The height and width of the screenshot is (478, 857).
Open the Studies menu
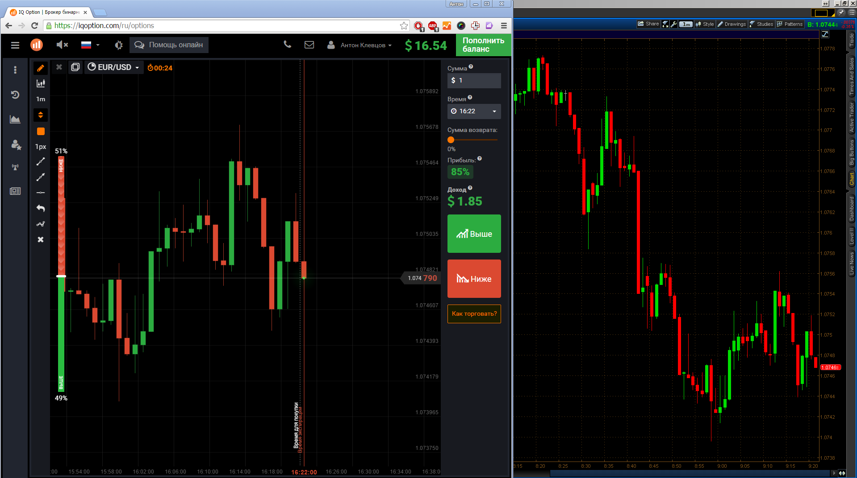pyautogui.click(x=761, y=24)
